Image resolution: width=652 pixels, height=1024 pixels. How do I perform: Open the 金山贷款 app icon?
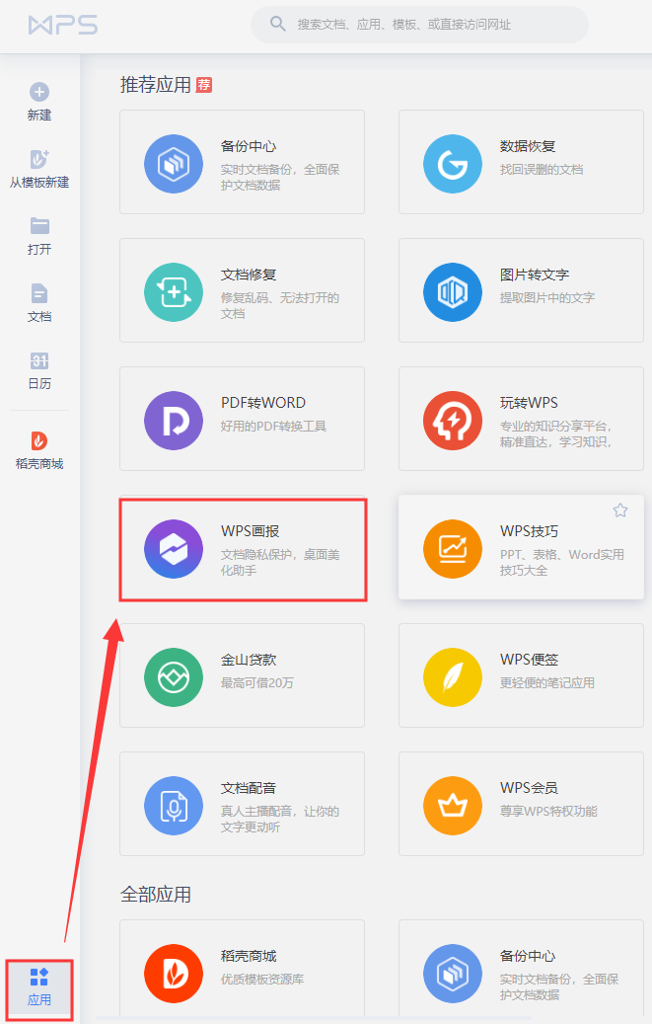pyautogui.click(x=174, y=677)
